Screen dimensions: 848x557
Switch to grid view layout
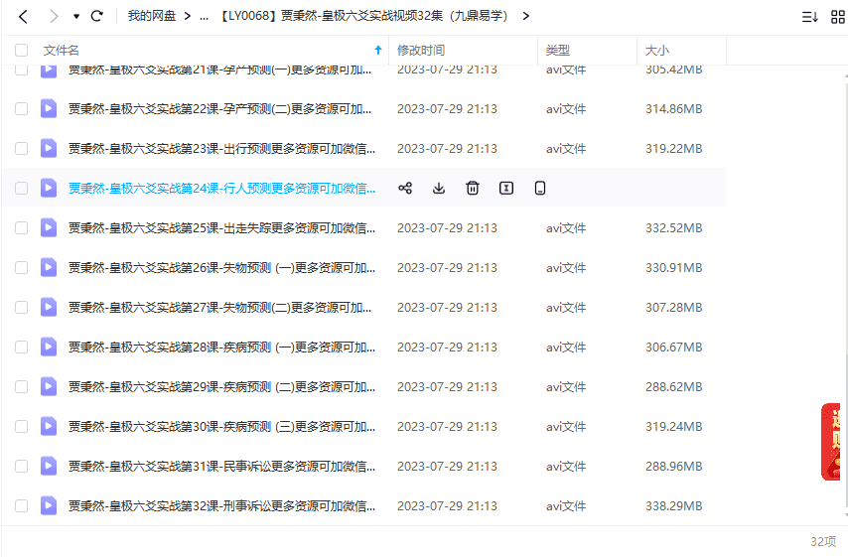coord(836,16)
